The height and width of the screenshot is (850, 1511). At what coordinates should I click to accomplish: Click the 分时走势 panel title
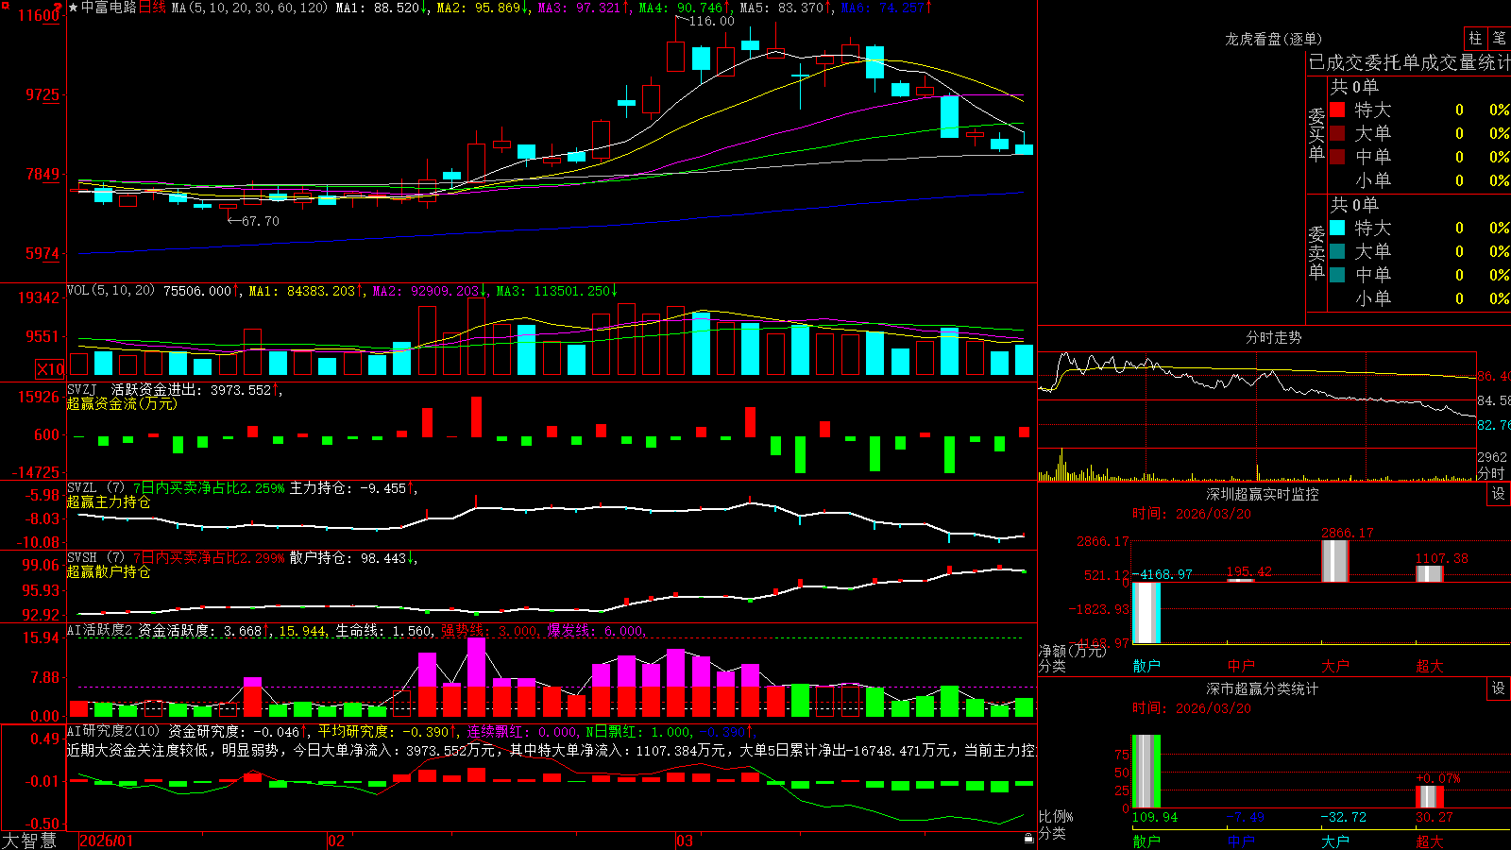click(x=1273, y=337)
